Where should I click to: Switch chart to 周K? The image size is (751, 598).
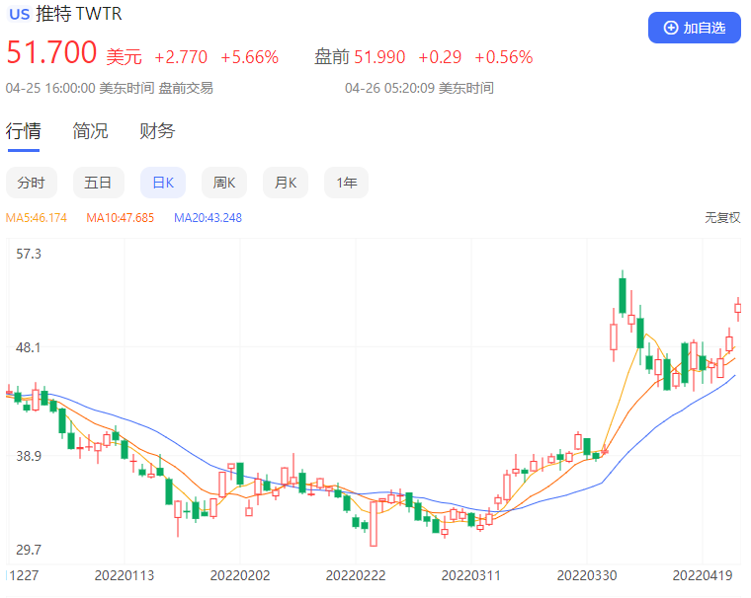[x=224, y=183]
